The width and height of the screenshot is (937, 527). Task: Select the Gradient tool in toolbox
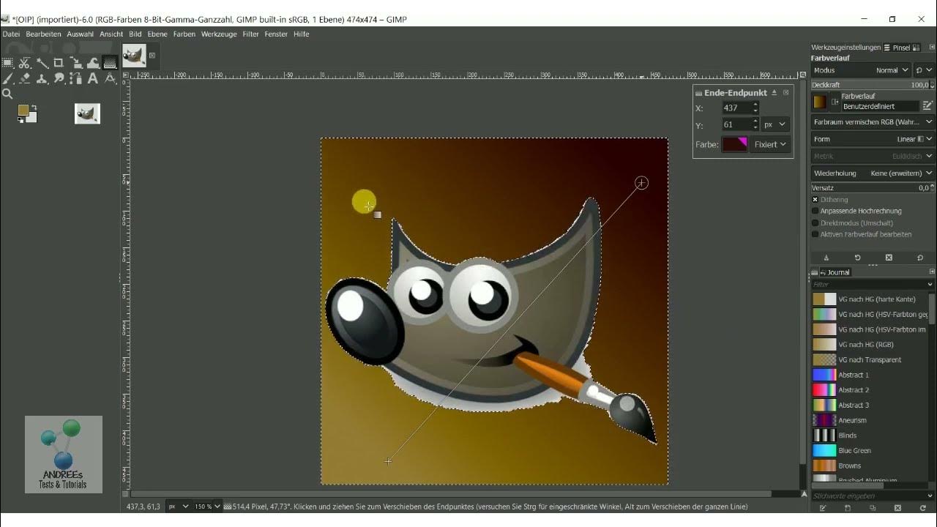click(x=110, y=63)
